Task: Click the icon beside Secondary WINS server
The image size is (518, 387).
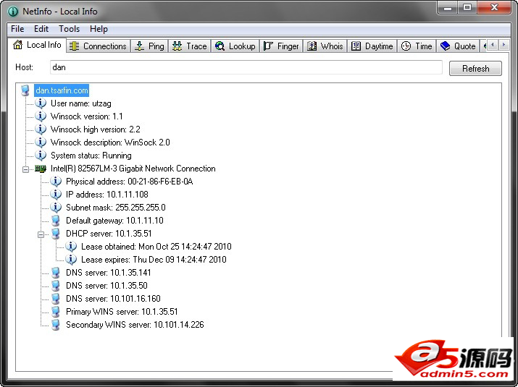Action: [56, 325]
